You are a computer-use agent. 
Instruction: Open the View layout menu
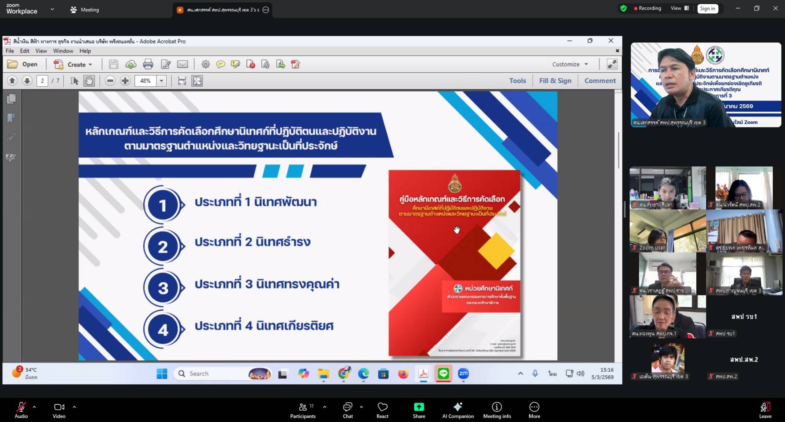(679, 8)
